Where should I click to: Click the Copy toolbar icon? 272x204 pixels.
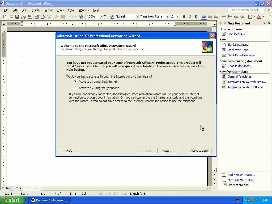tap(57, 17)
